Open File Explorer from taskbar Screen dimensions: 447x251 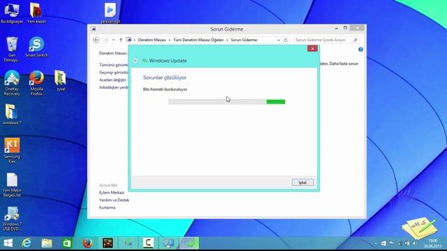pyautogui.click(x=47, y=243)
